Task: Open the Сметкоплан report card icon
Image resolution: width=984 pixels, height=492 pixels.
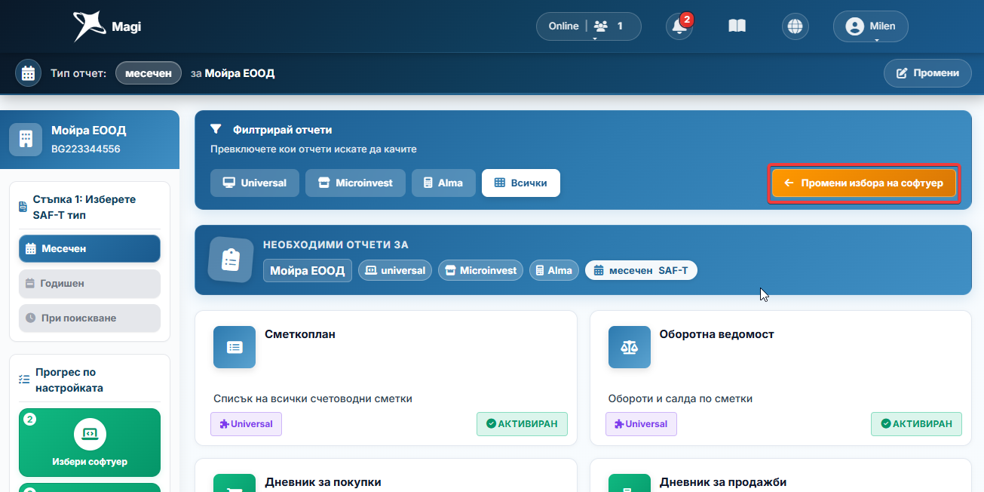Action: 235,347
